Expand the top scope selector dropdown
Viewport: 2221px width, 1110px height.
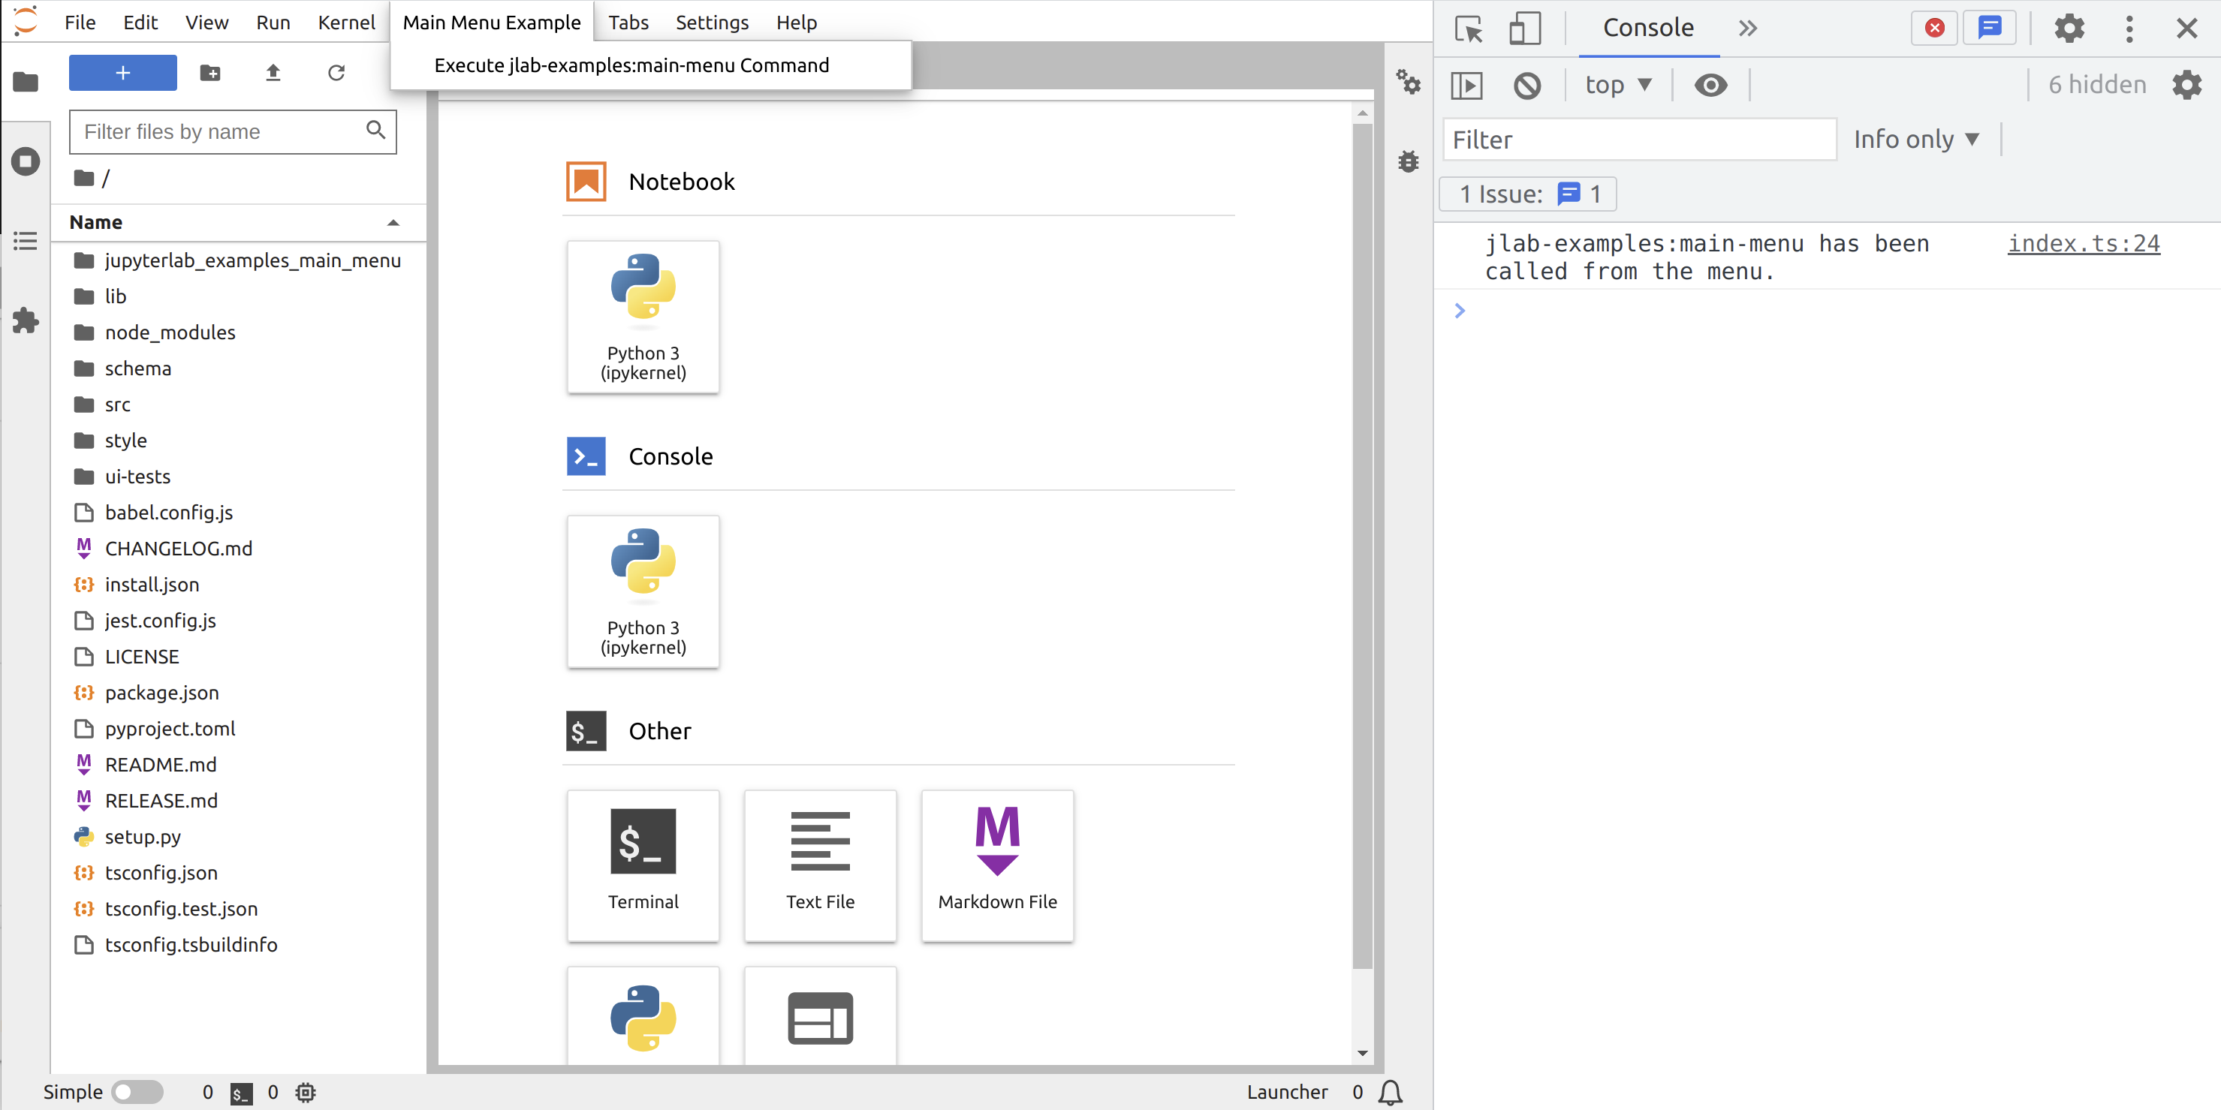[x=1617, y=83]
